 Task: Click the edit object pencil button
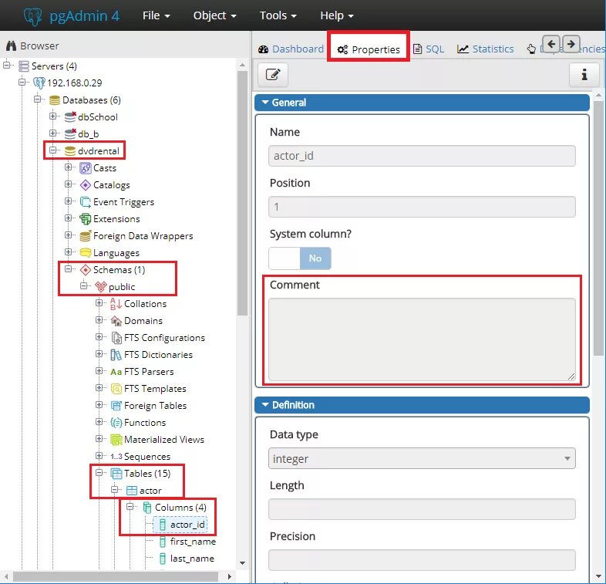pyautogui.click(x=273, y=74)
